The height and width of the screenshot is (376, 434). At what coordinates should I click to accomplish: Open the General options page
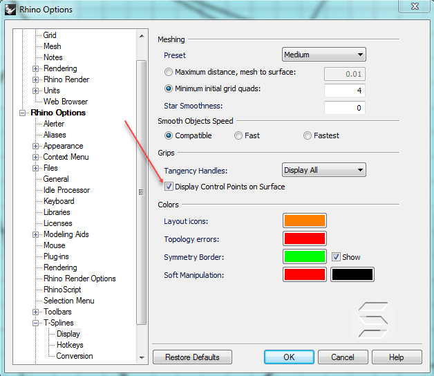(x=56, y=179)
